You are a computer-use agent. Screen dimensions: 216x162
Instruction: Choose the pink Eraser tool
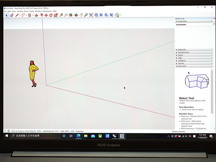click(12, 15)
